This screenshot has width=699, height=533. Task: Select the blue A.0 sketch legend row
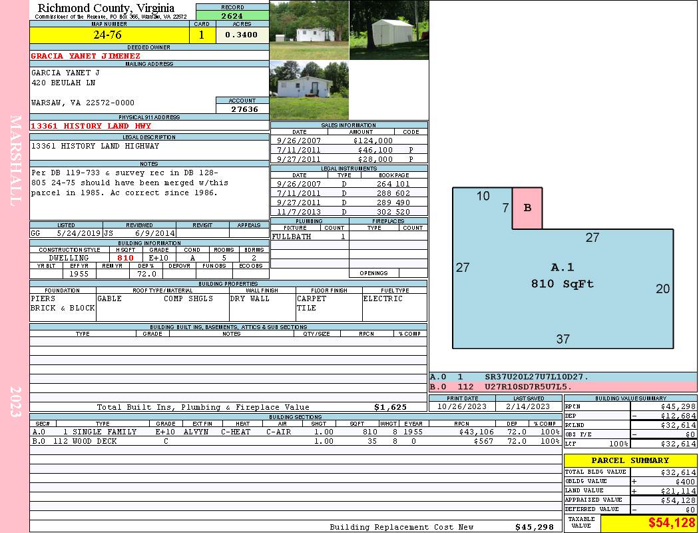[563, 376]
